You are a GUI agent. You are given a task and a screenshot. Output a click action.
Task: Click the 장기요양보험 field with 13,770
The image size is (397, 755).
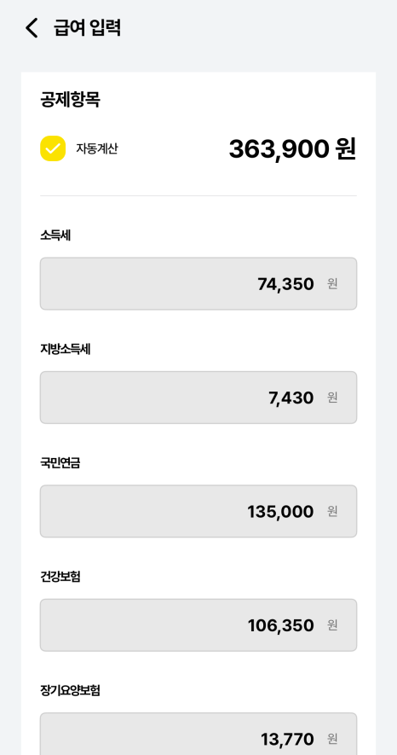click(198, 734)
